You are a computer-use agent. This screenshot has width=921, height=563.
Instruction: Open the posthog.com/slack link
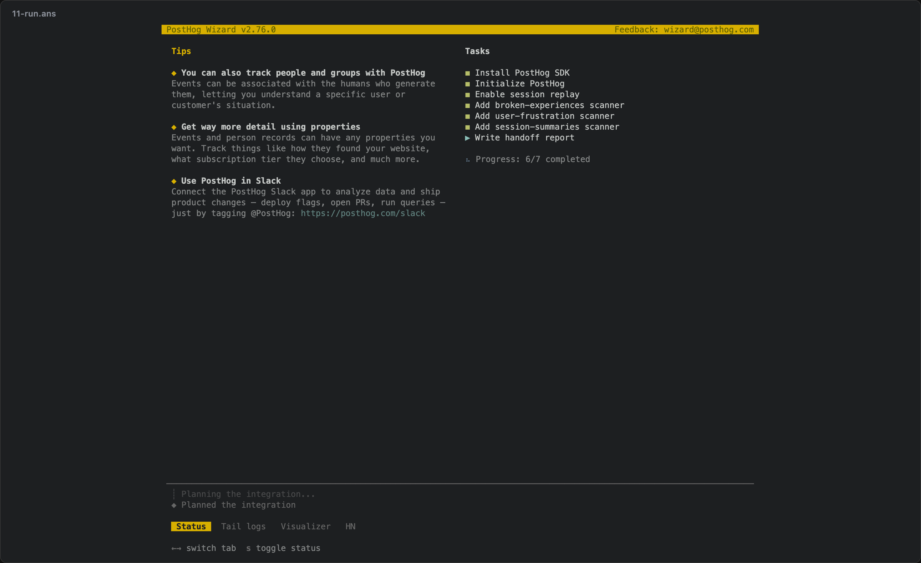tap(363, 213)
